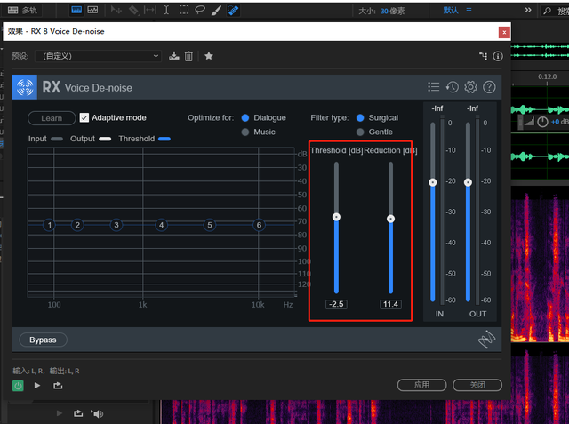
Task: Choose Gentle filter type
Action: (x=360, y=132)
